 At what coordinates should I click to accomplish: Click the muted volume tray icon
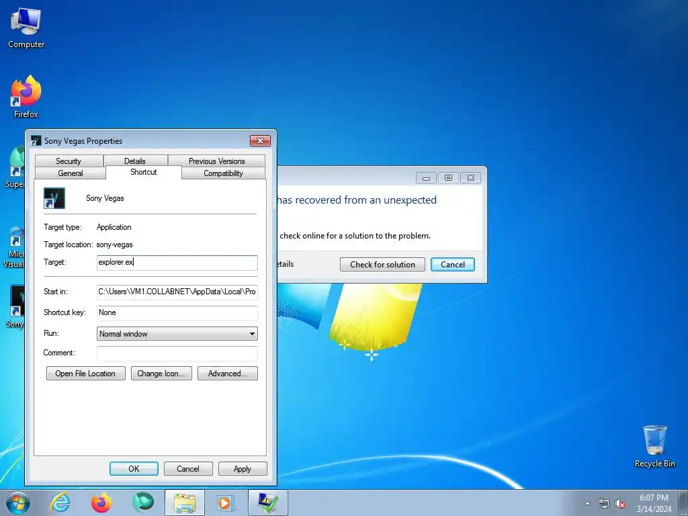pyautogui.click(x=620, y=504)
